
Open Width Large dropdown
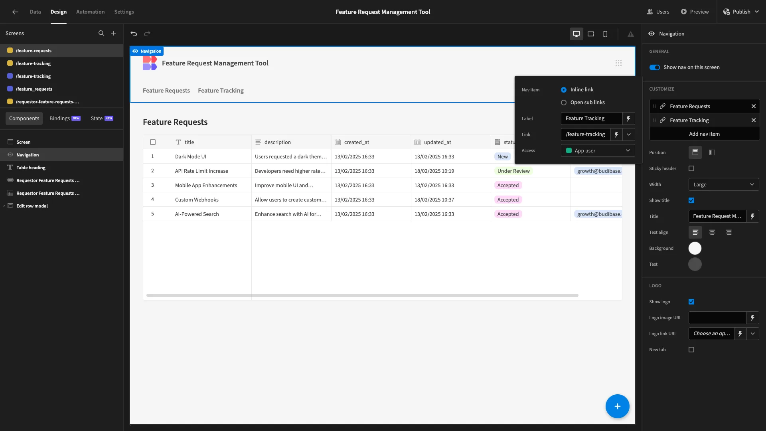tap(724, 184)
